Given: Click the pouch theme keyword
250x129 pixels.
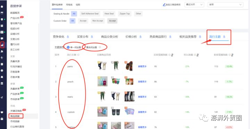Looking at the screenshot, I should click(x=70, y=82).
